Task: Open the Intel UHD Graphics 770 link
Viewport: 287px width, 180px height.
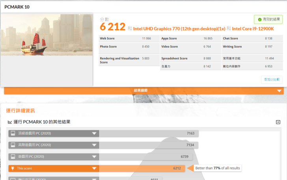Action: coord(179,29)
